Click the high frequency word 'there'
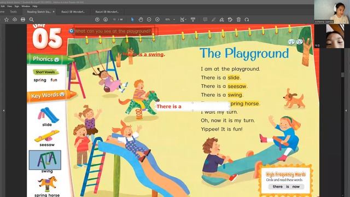This screenshot has height=197, width=350. [277, 187]
